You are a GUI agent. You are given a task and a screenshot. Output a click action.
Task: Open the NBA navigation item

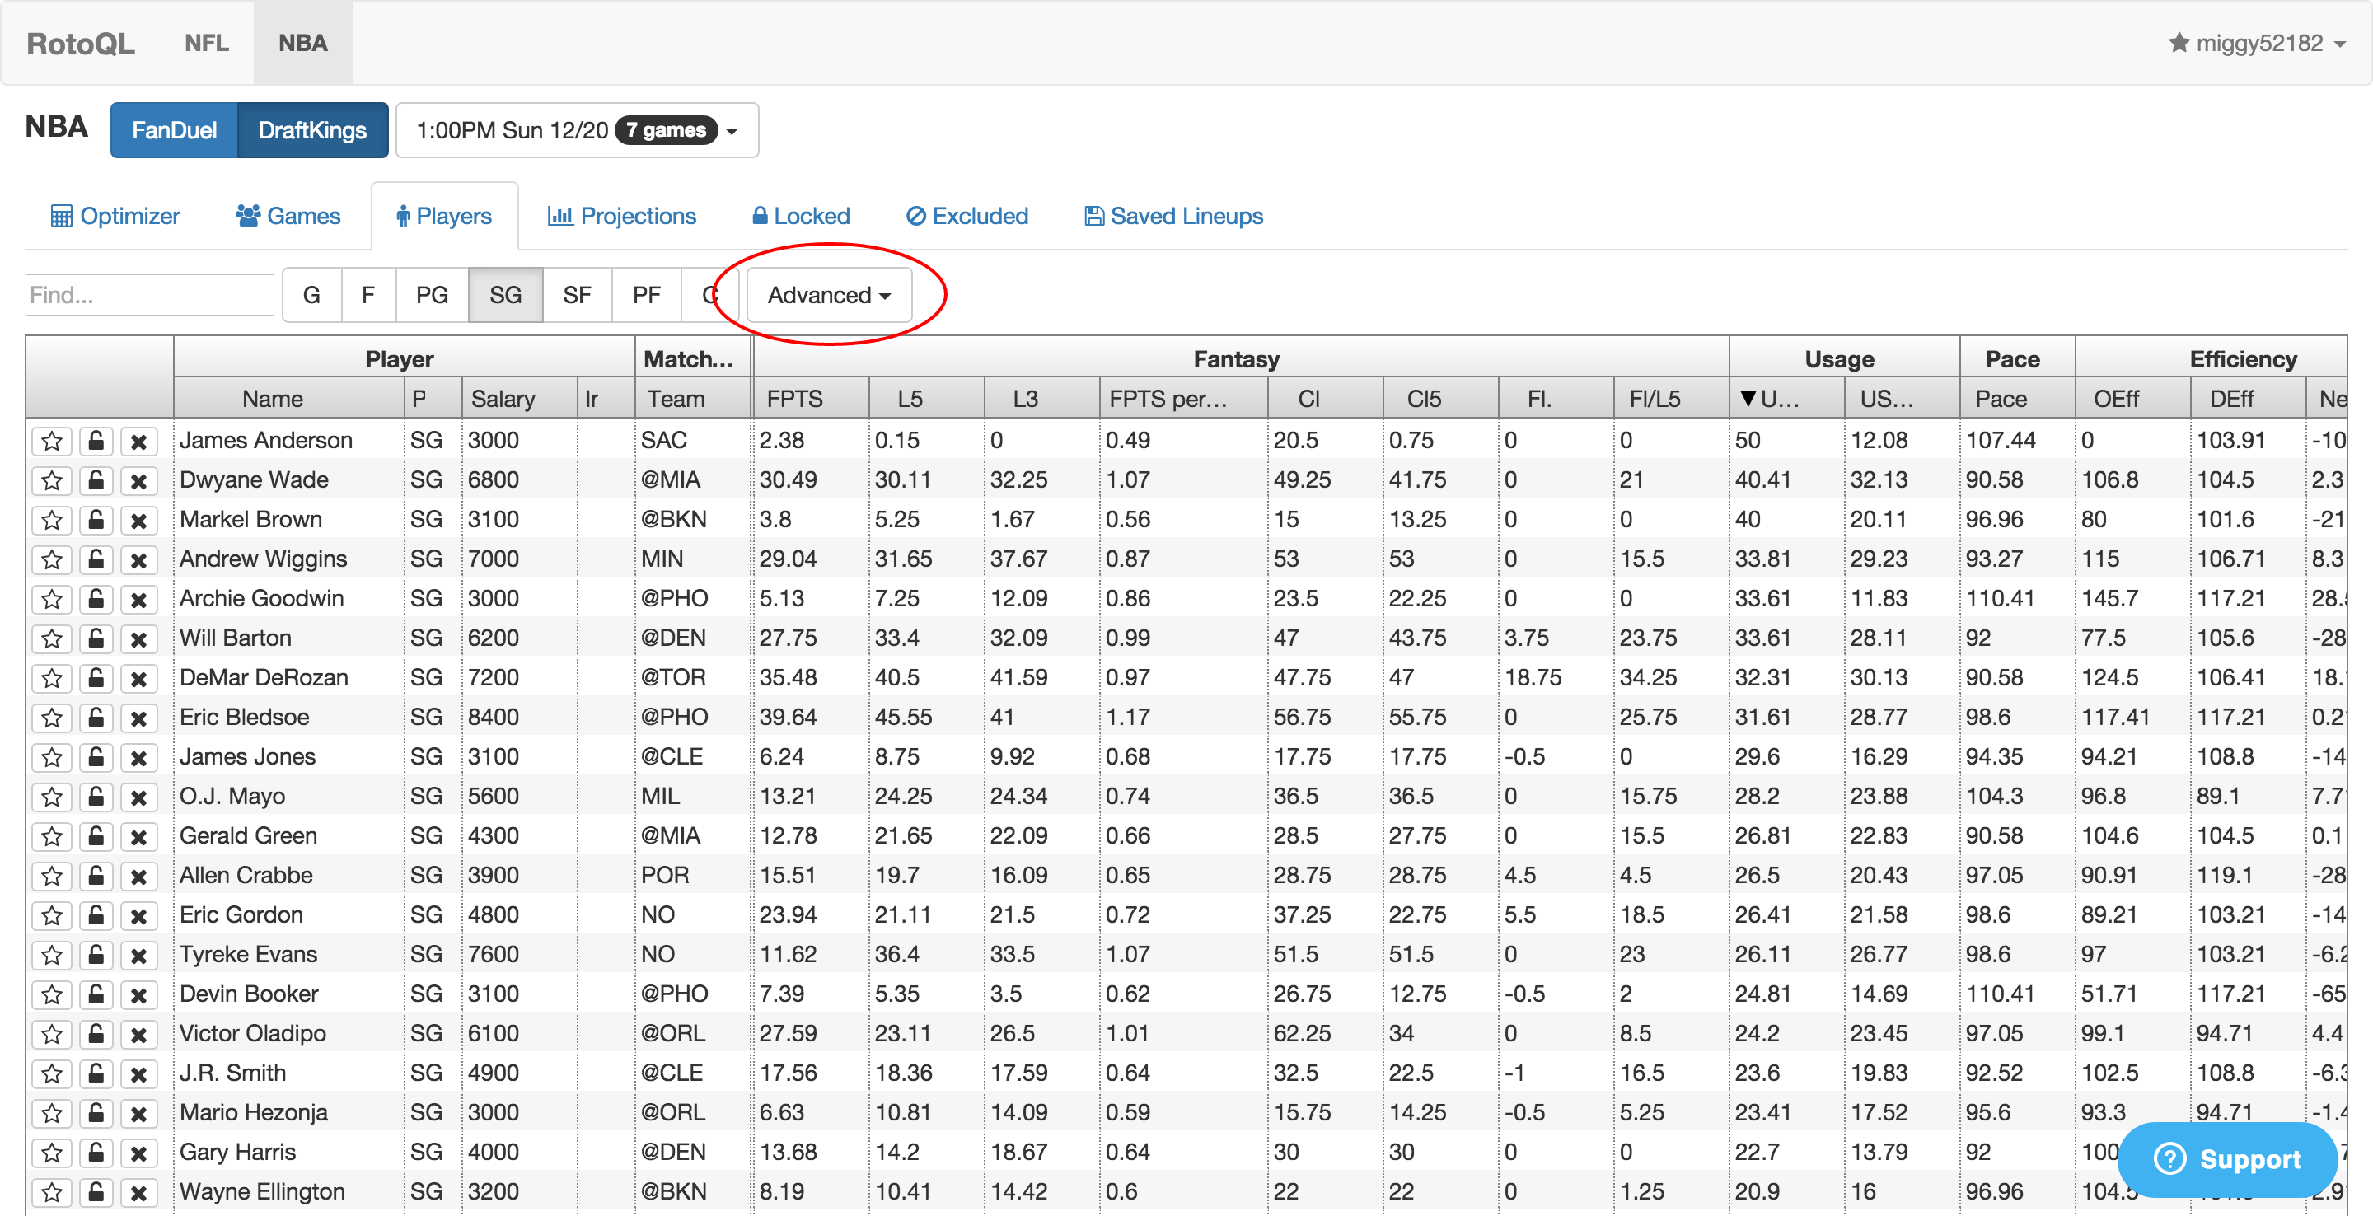click(303, 42)
